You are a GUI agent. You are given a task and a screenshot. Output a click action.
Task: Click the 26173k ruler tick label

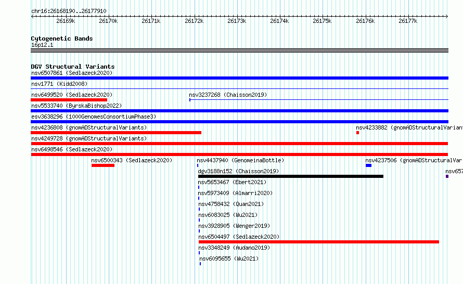click(237, 21)
